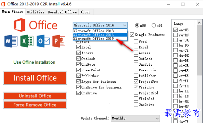The image size is (203, 123).
Task: Check Word under Single Products
Action: coord(136,42)
